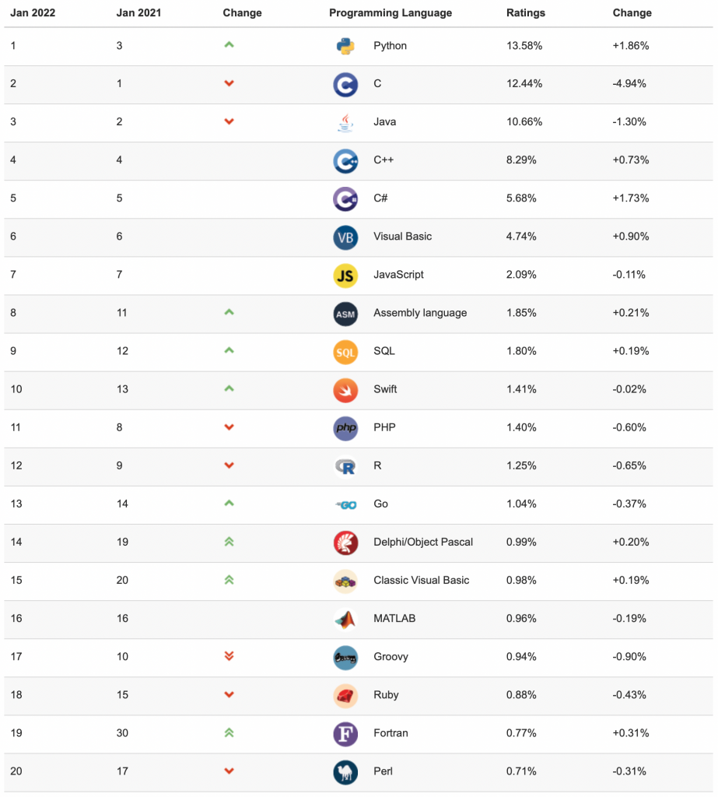Click double up arrow in Delphi row
This screenshot has width=718, height=797.
[x=229, y=542]
